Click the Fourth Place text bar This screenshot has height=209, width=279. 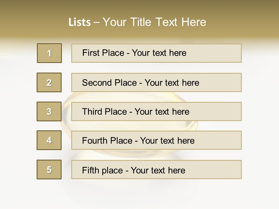coord(156,140)
